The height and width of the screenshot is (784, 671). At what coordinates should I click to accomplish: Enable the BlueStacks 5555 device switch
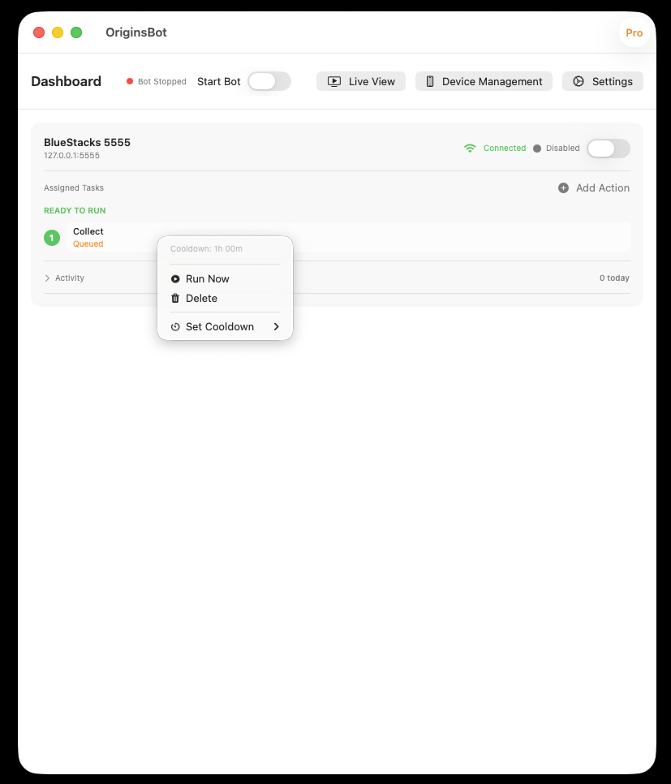(x=608, y=149)
